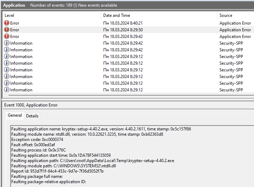Click the Information icon just above the last row
Viewport: 254px width, 187px height.
tap(6, 83)
